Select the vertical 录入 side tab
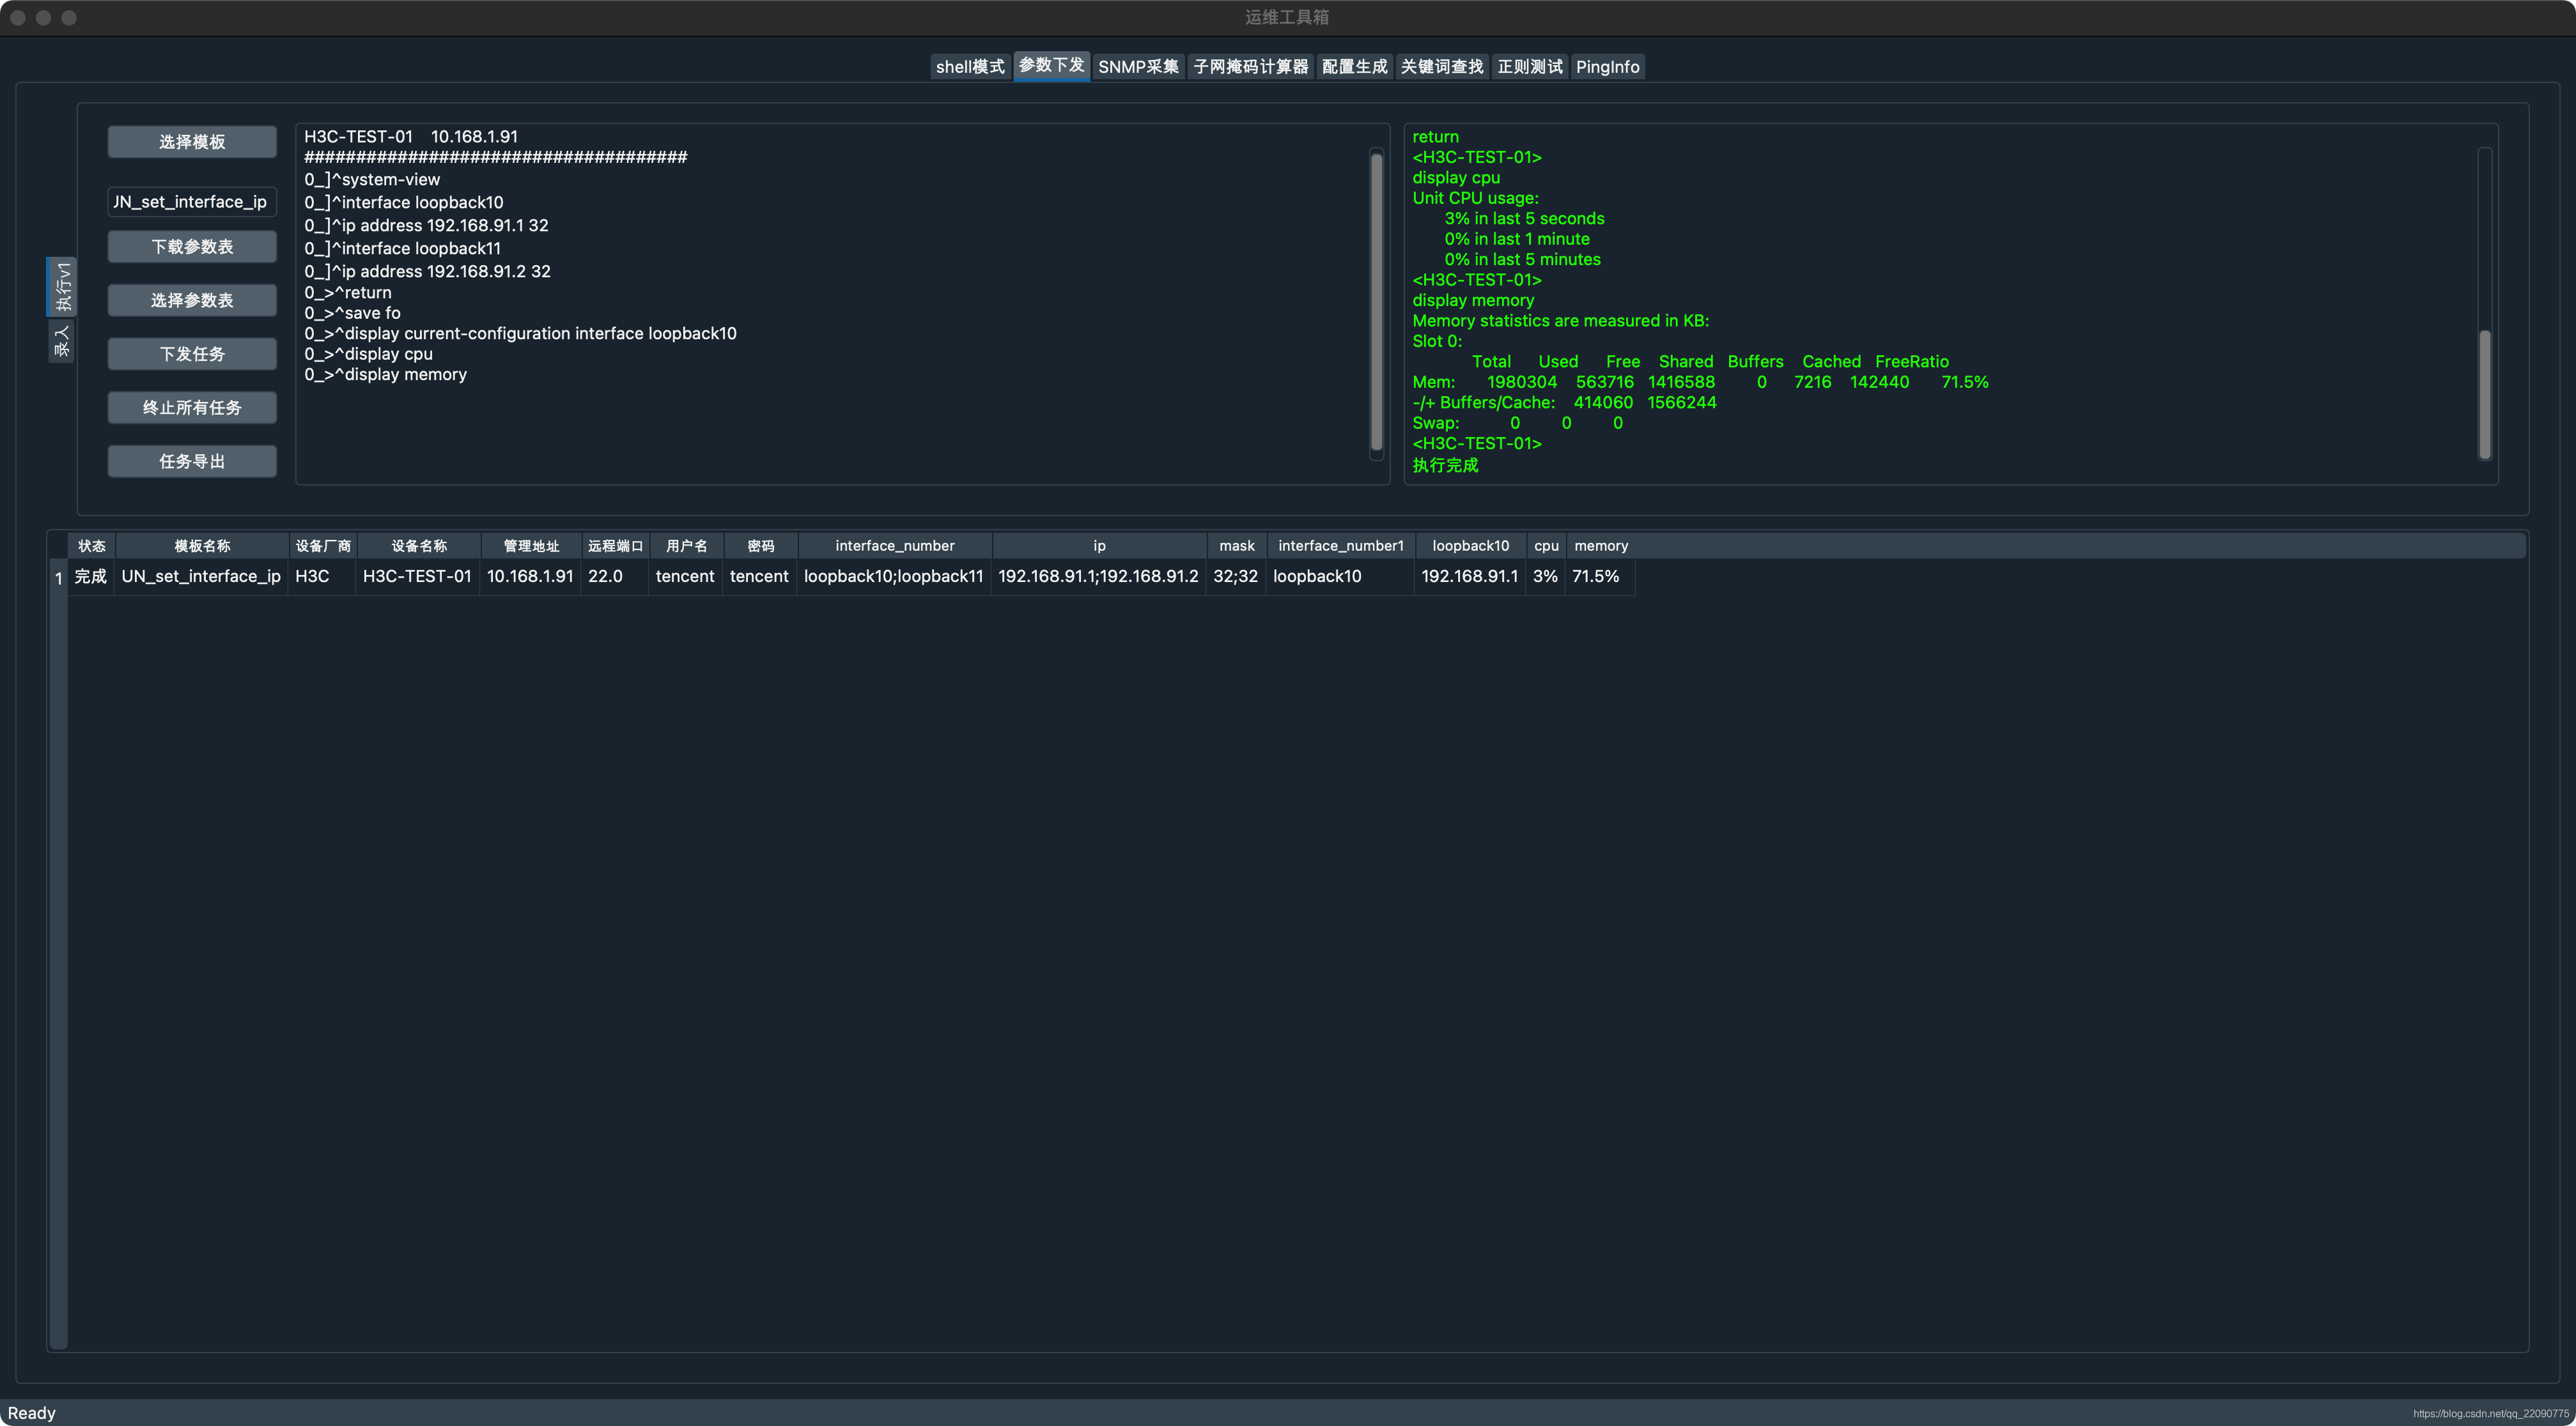 (x=62, y=342)
